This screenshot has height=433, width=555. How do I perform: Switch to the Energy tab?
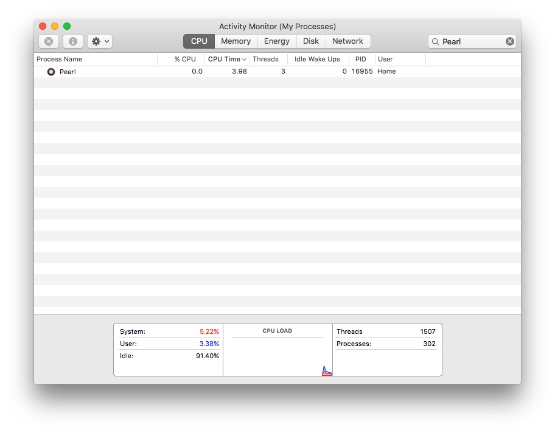pos(277,41)
